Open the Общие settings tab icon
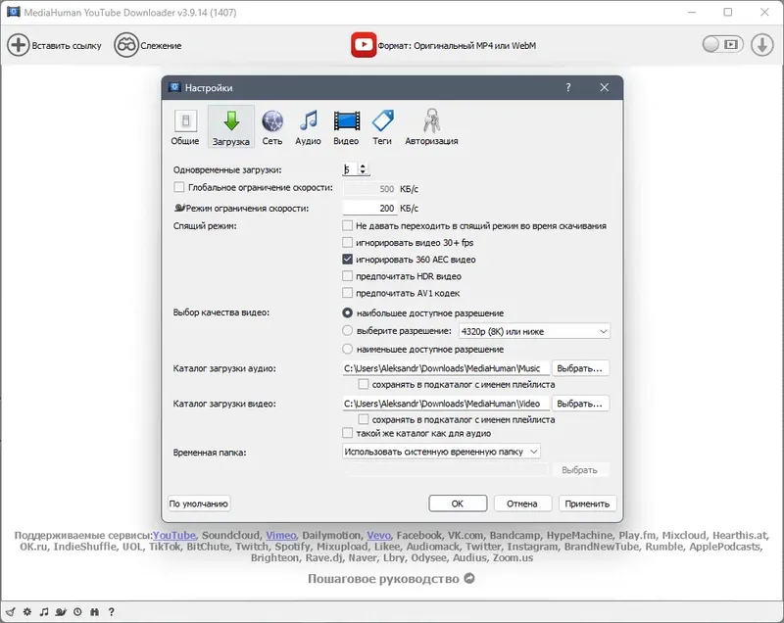This screenshot has height=623, width=784. (185, 124)
